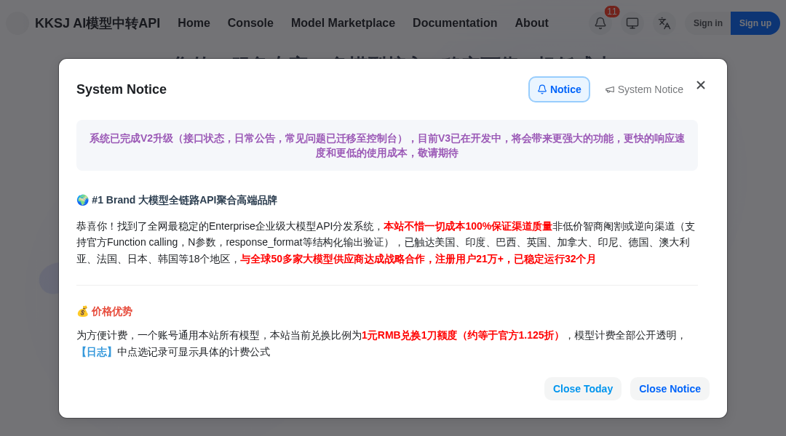The height and width of the screenshot is (436, 786).
Task: Click the KKSJ AI模型中转API site title
Action: coord(98,23)
